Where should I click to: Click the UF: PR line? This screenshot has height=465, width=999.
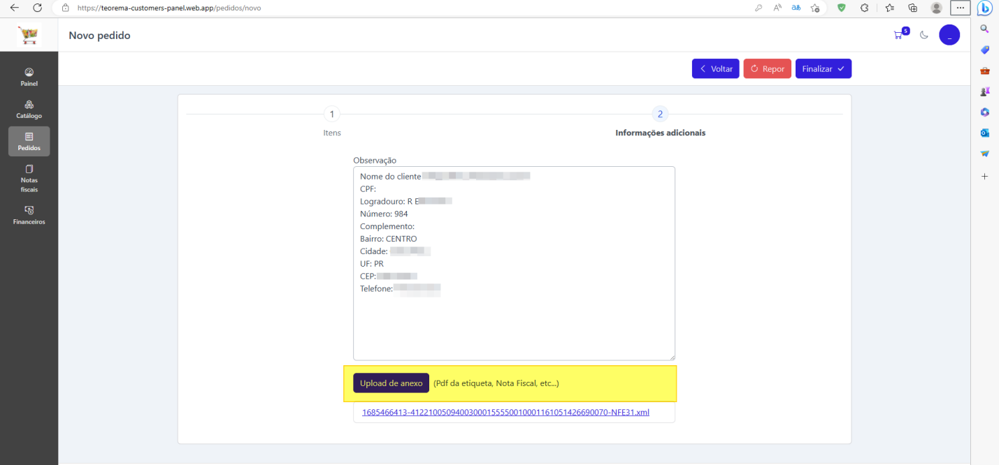pyautogui.click(x=372, y=264)
